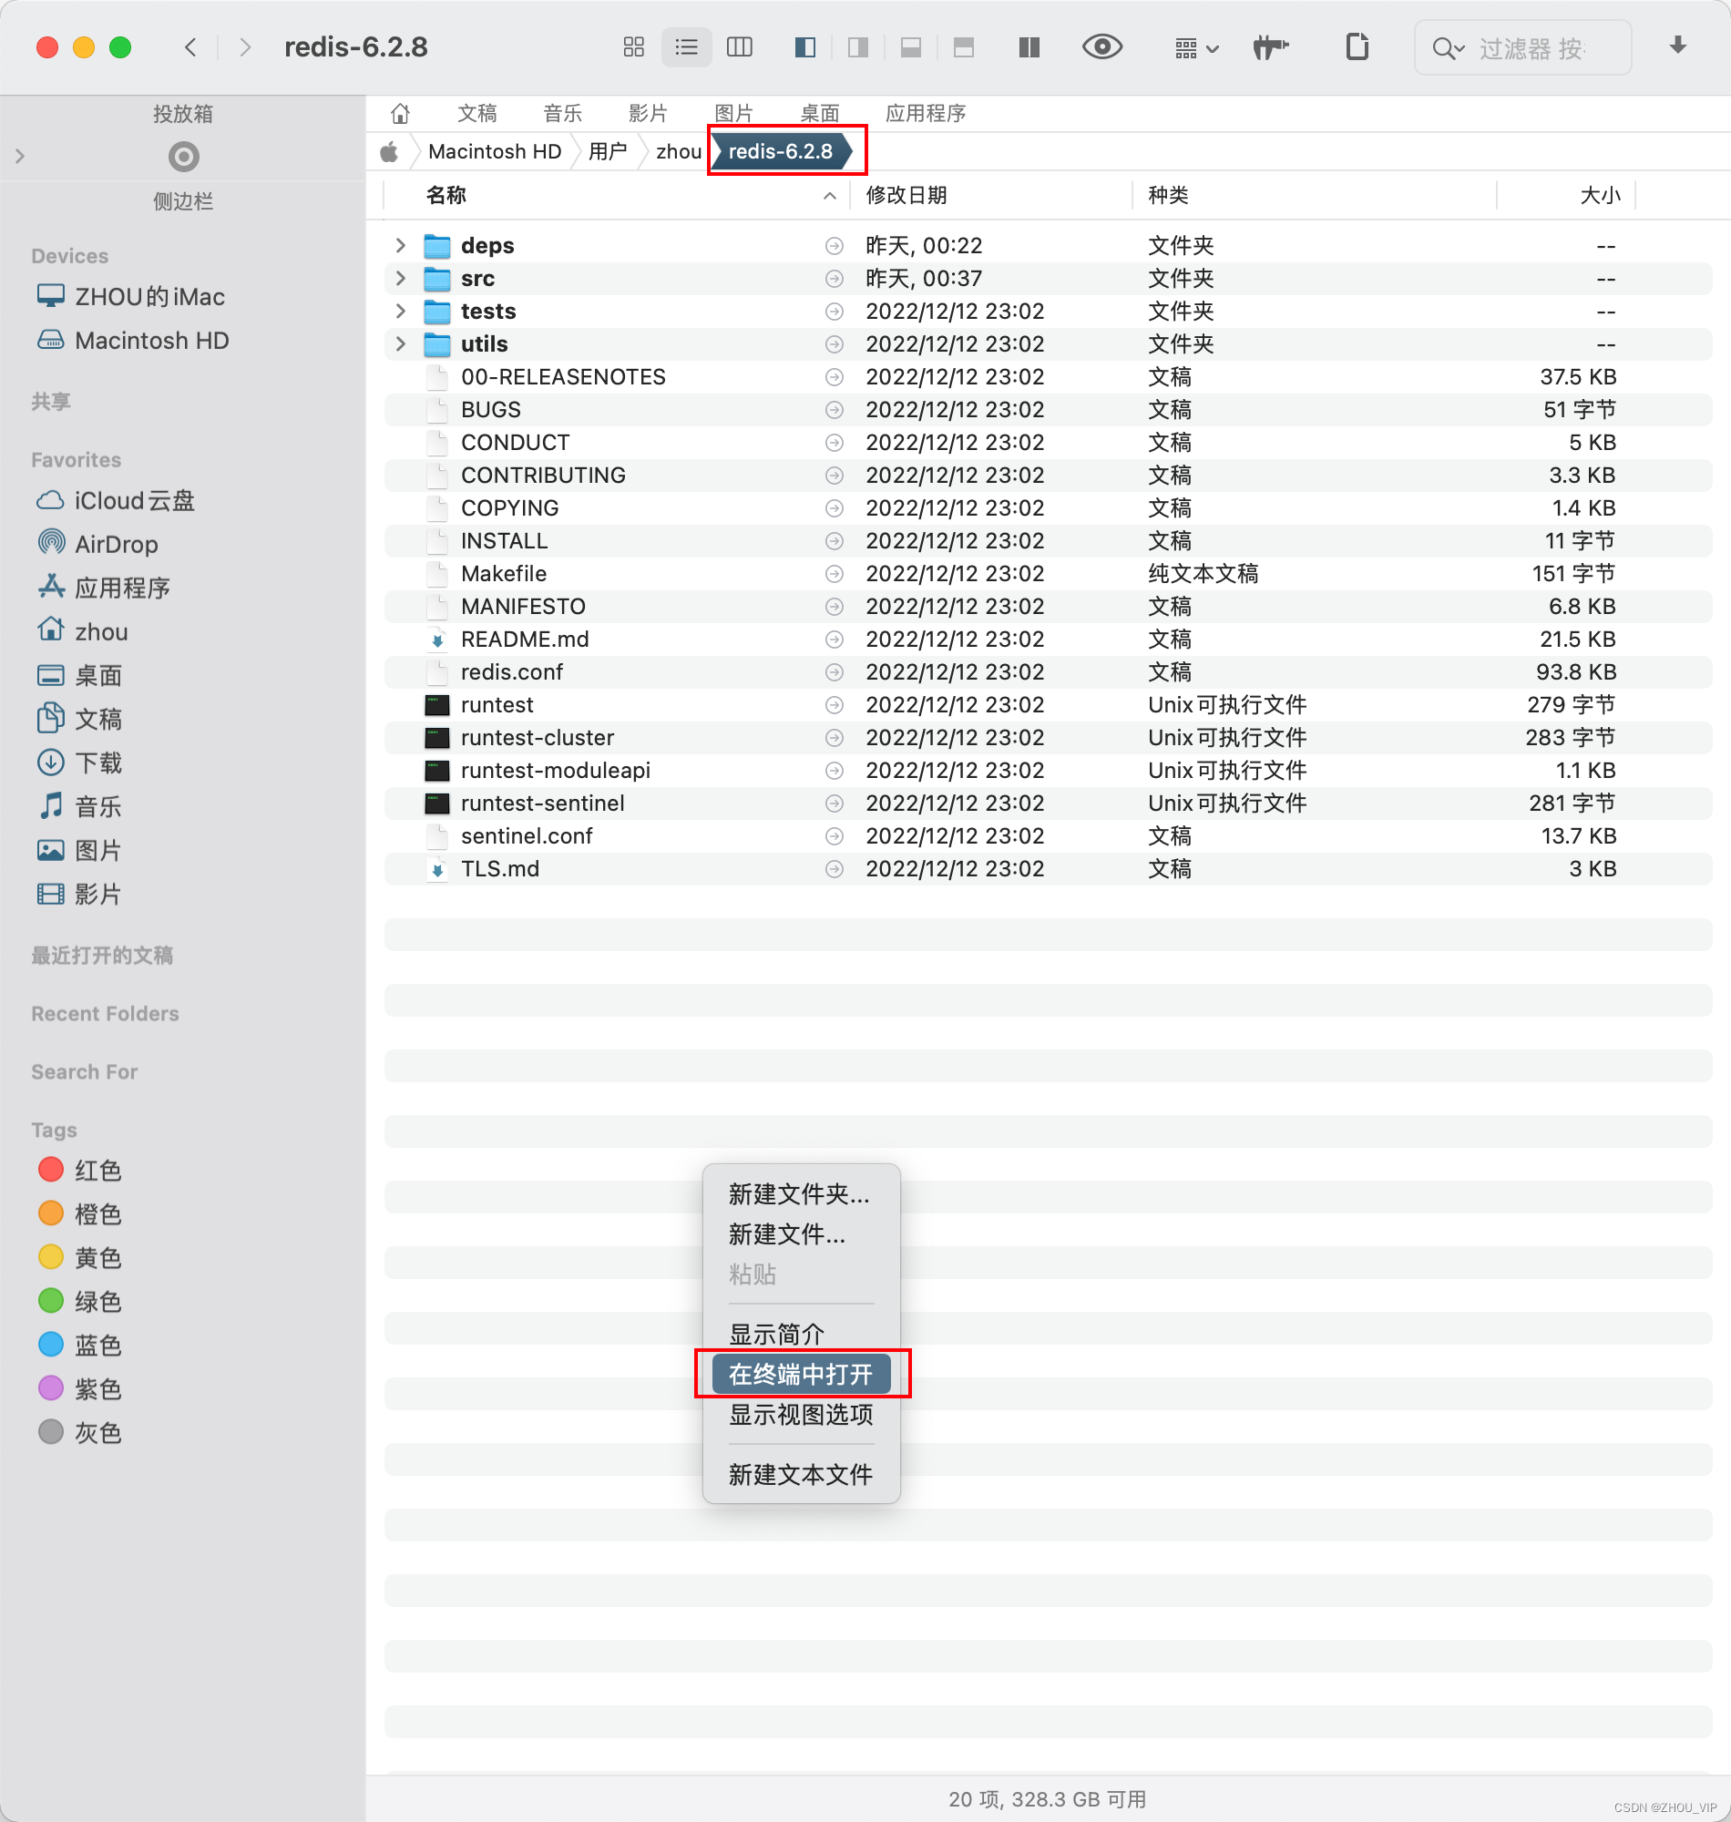The width and height of the screenshot is (1731, 1822).
Task: Open 音乐 in the favorites bar
Action: 562,114
